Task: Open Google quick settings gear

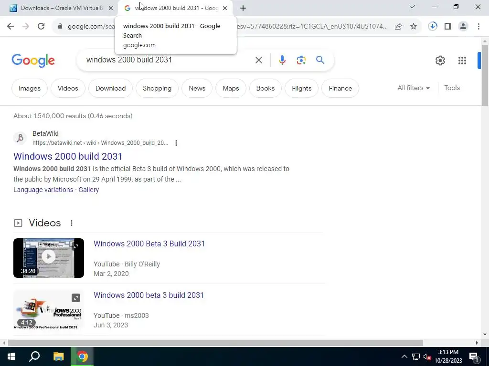Action: tap(440, 61)
